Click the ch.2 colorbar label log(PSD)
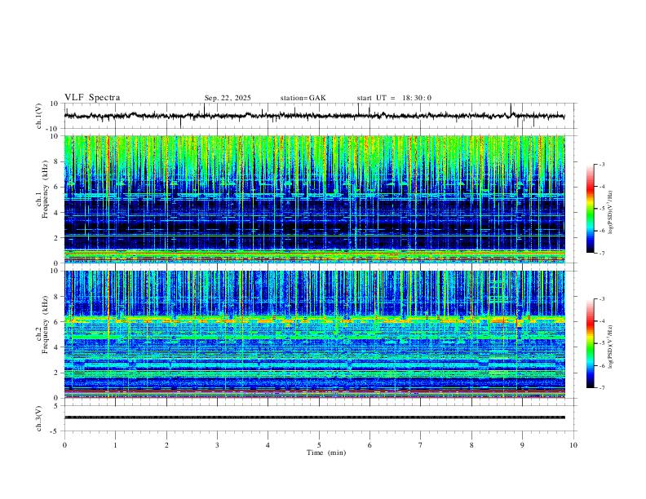The height and width of the screenshot is (499, 646). (x=610, y=347)
